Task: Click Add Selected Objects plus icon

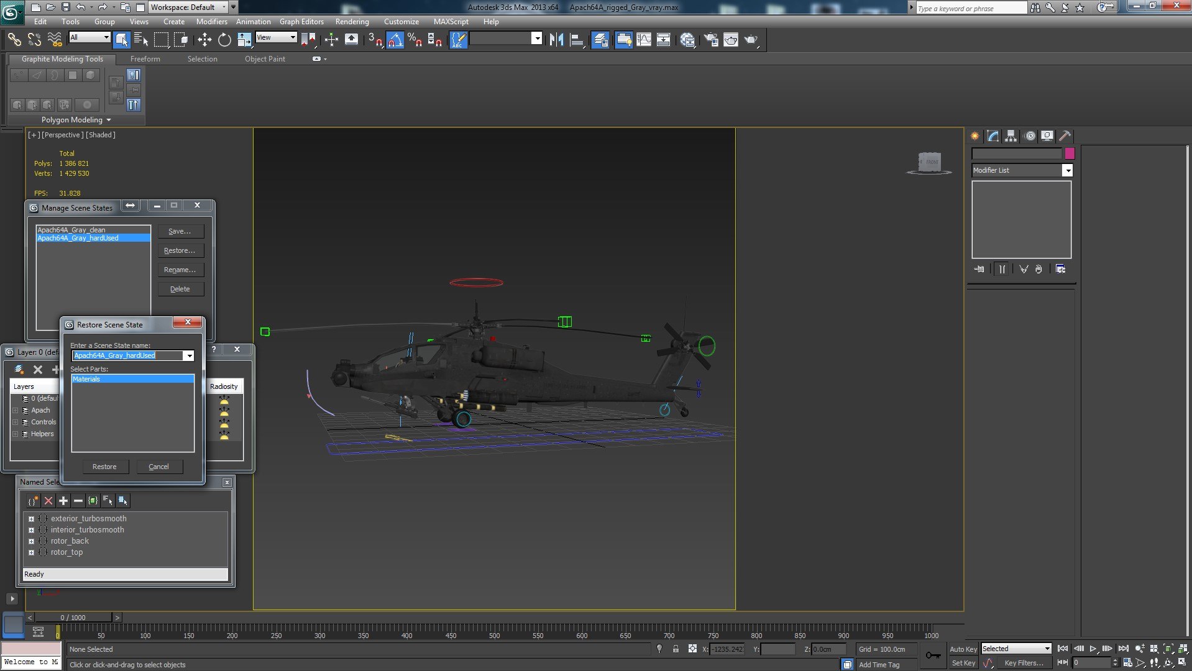Action: pos(63,501)
